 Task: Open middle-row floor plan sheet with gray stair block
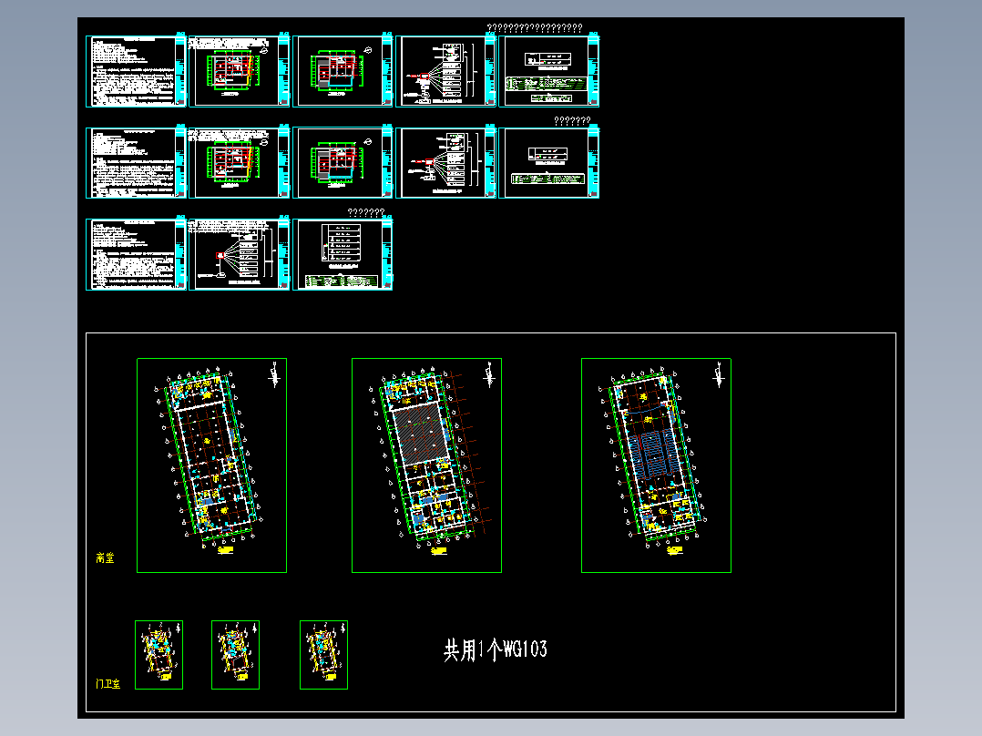343,162
